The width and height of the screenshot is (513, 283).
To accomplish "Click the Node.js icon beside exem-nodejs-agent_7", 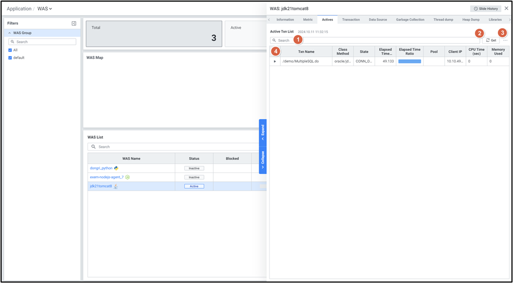I will point(127,177).
